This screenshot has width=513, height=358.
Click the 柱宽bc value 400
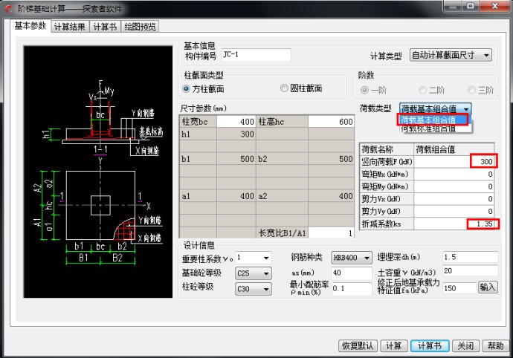point(236,122)
